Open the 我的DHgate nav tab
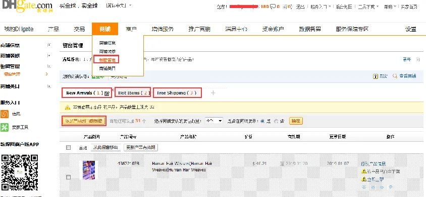 click(19, 29)
